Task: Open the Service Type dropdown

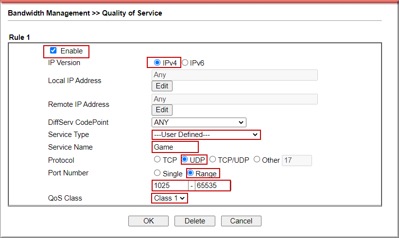Action: pos(206,135)
